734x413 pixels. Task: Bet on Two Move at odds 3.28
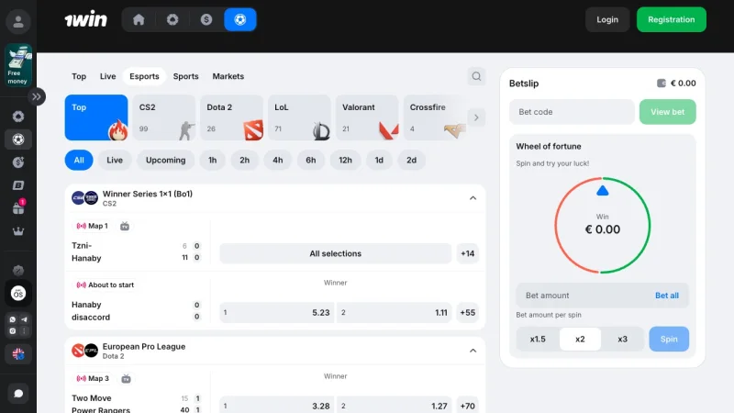tap(277, 406)
